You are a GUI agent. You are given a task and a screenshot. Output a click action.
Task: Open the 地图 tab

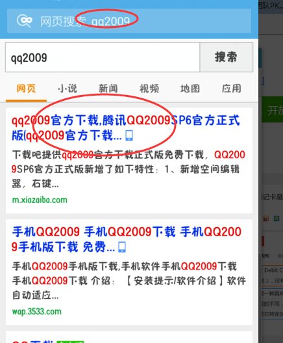(190, 89)
